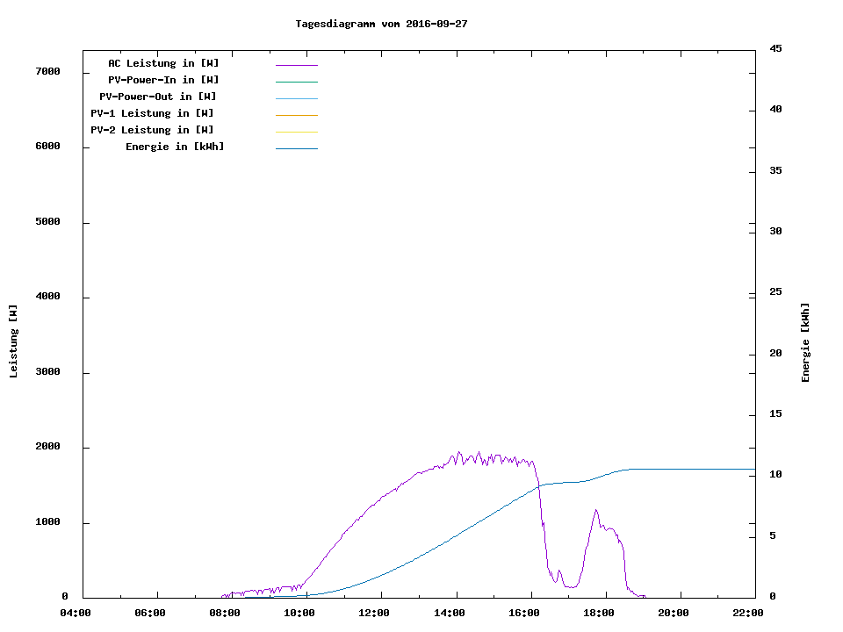
Task: Click the 7000 value on left axis
Action: tap(47, 71)
